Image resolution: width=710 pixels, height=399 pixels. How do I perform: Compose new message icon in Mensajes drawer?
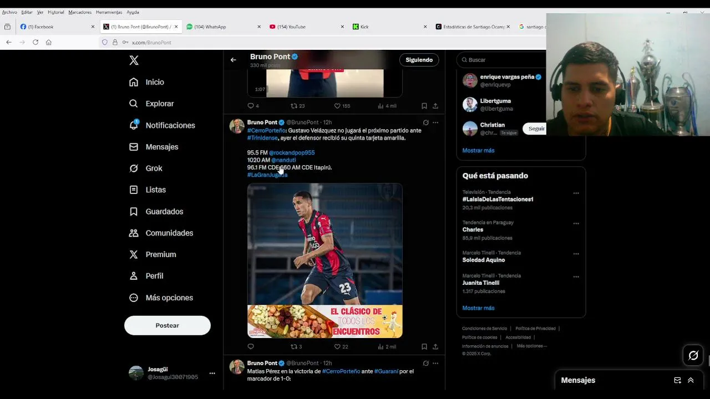click(x=677, y=380)
